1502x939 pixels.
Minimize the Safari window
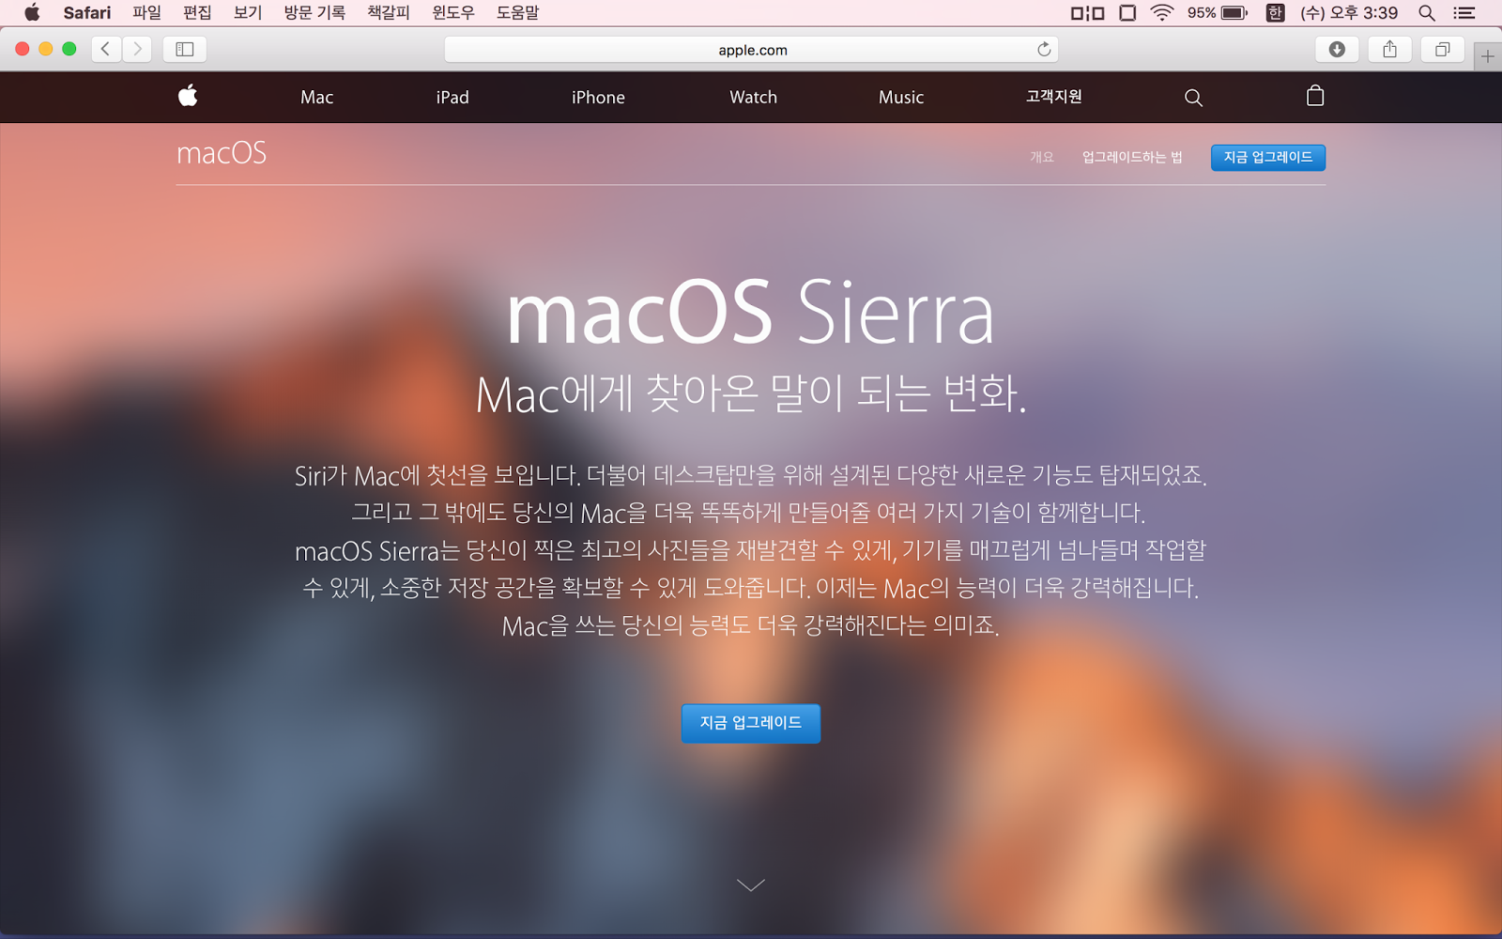pyautogui.click(x=46, y=49)
